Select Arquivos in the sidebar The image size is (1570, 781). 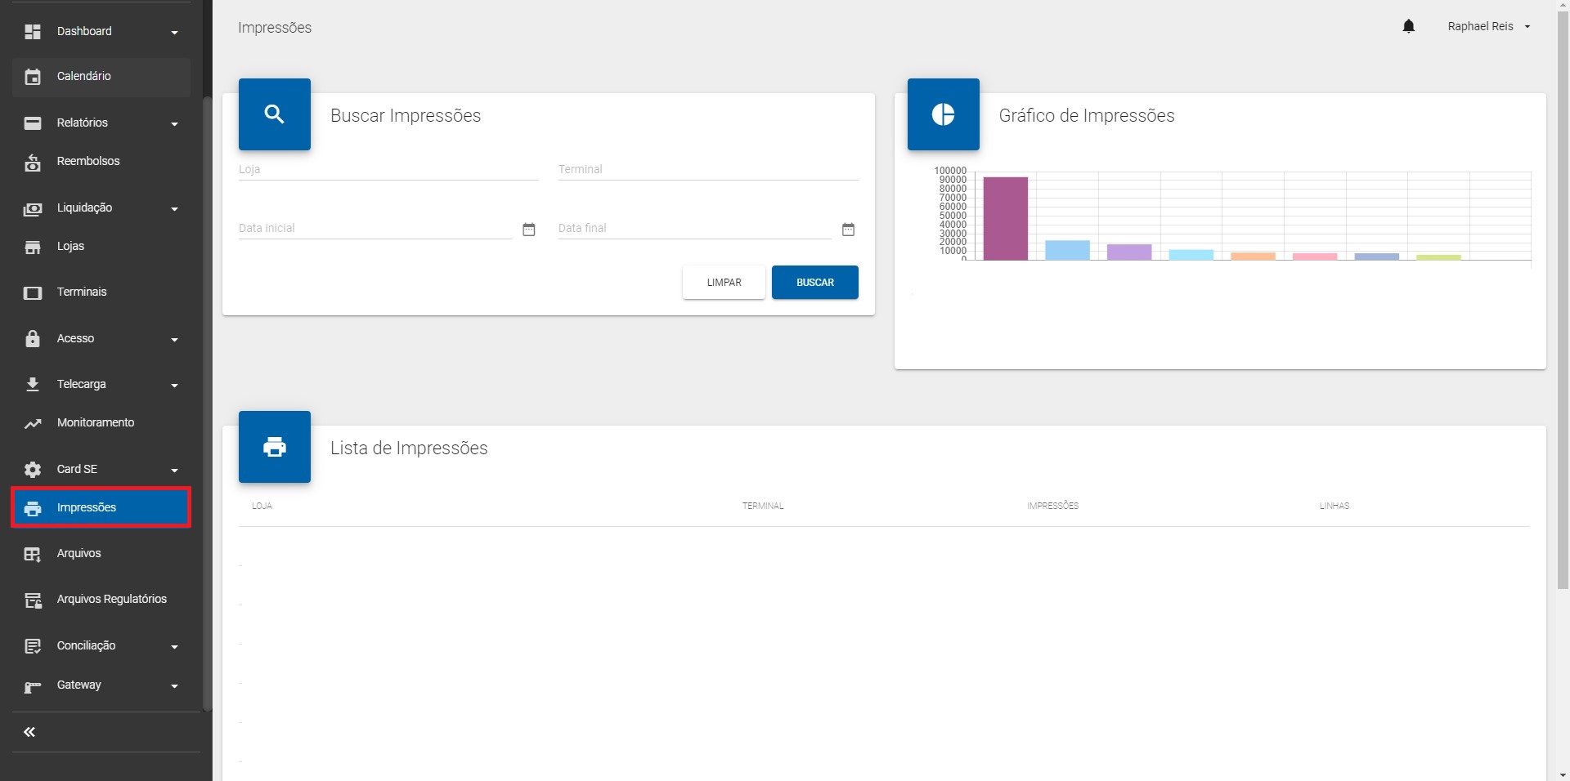pyautogui.click(x=78, y=554)
